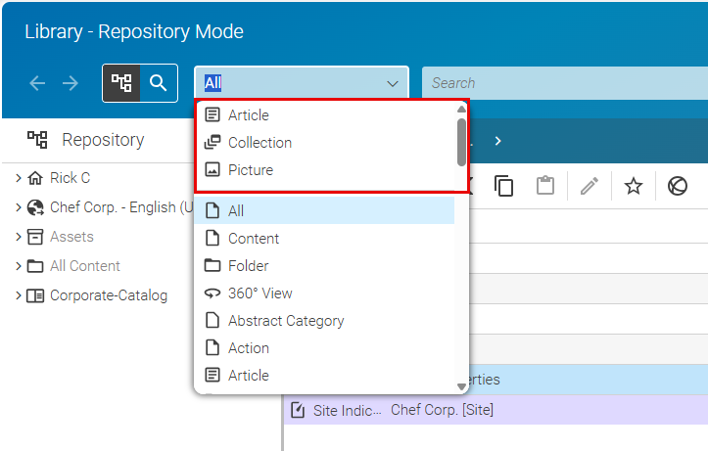
Task: Click the All Content folder icon
Action: 35,266
